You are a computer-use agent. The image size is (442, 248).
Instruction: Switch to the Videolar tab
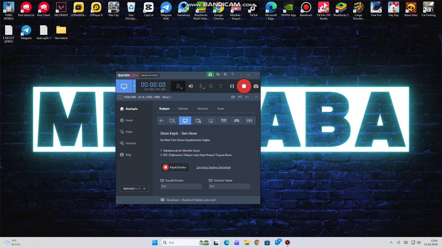click(183, 108)
